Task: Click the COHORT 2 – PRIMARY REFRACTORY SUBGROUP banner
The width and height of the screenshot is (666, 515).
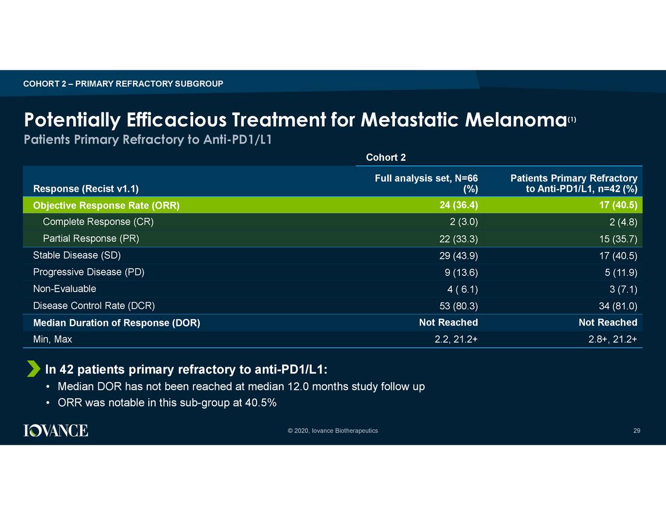Action: click(x=123, y=84)
